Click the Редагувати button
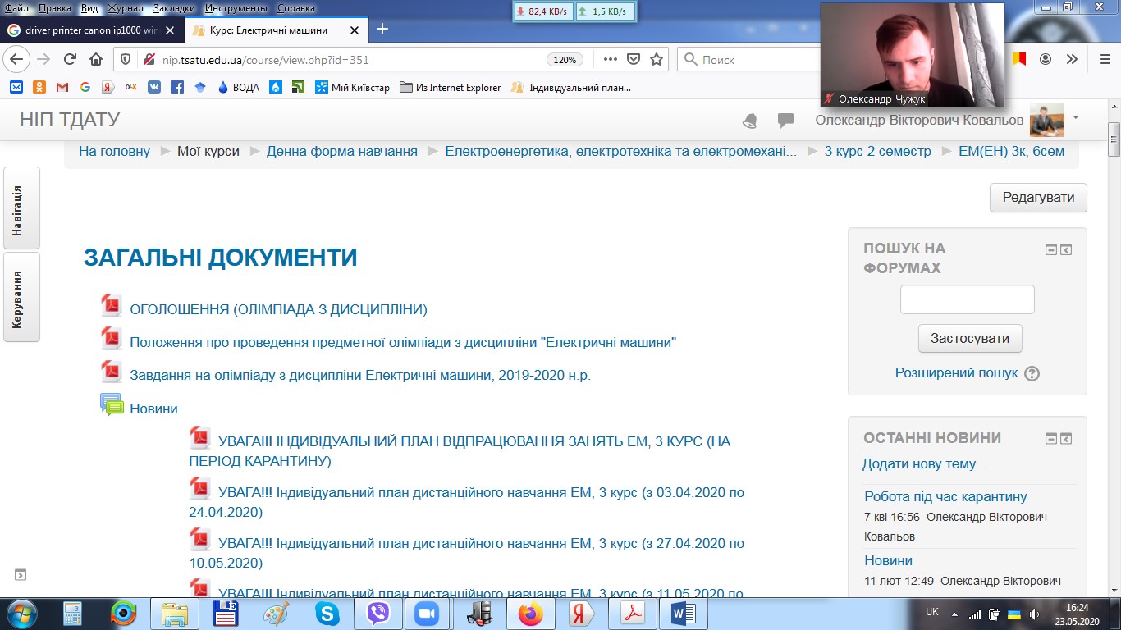The width and height of the screenshot is (1121, 630). click(1037, 198)
